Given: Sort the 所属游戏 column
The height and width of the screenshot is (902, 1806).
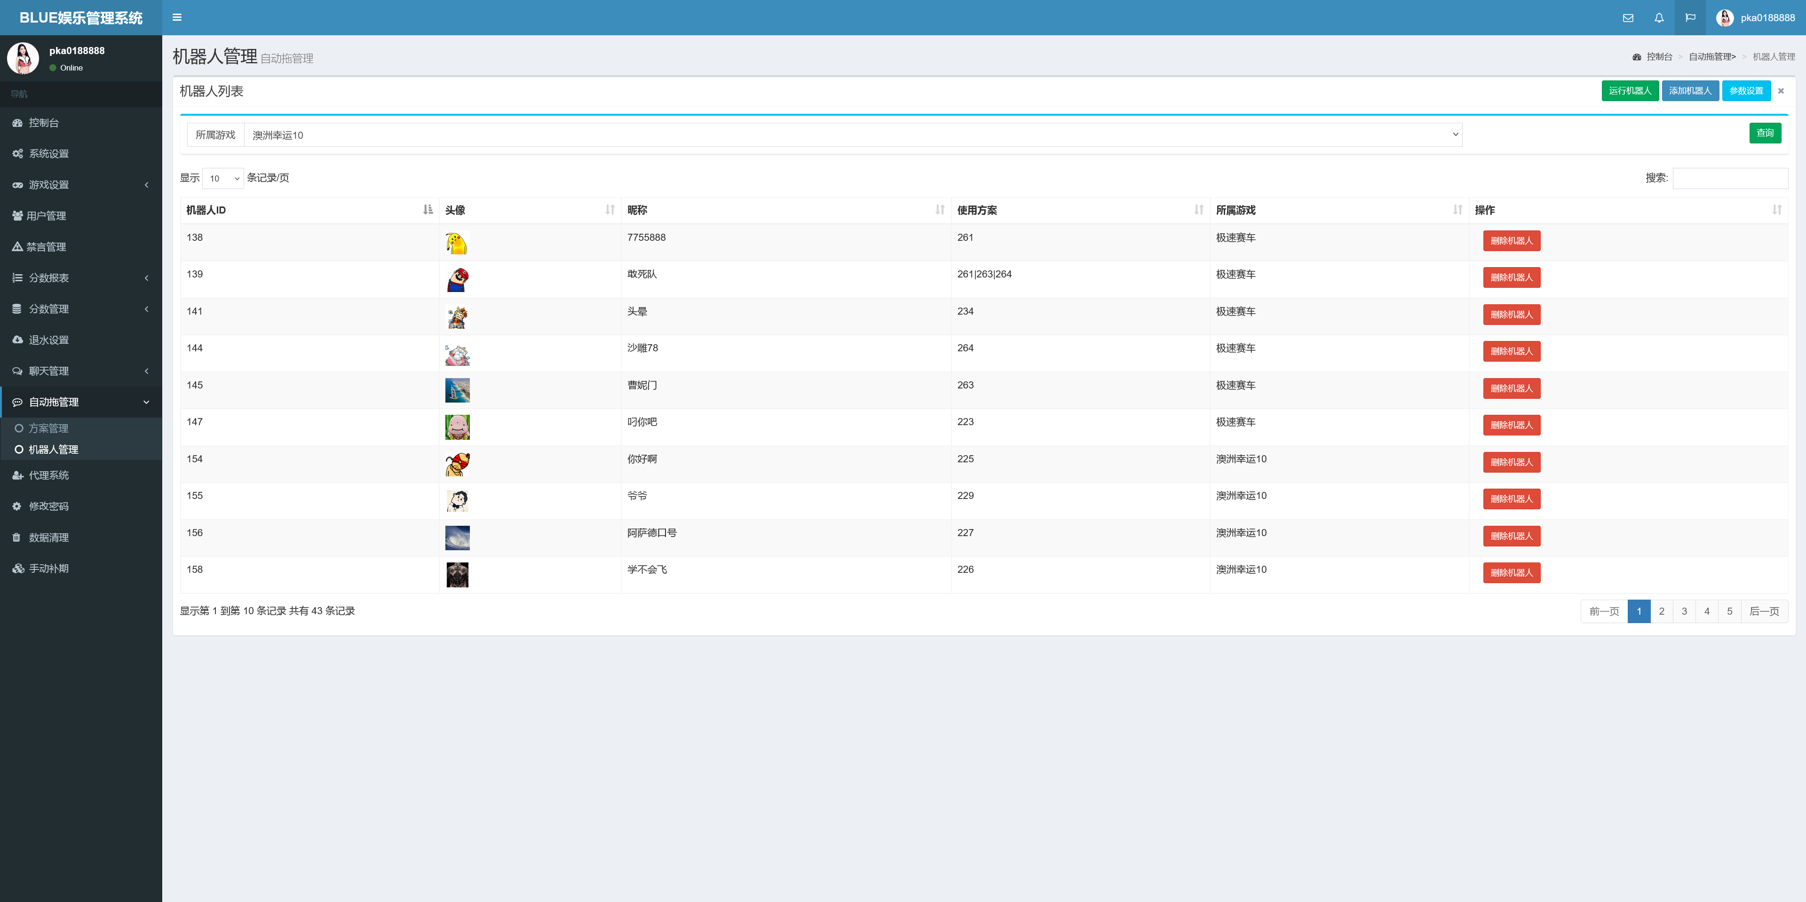Looking at the screenshot, I should coord(1457,210).
